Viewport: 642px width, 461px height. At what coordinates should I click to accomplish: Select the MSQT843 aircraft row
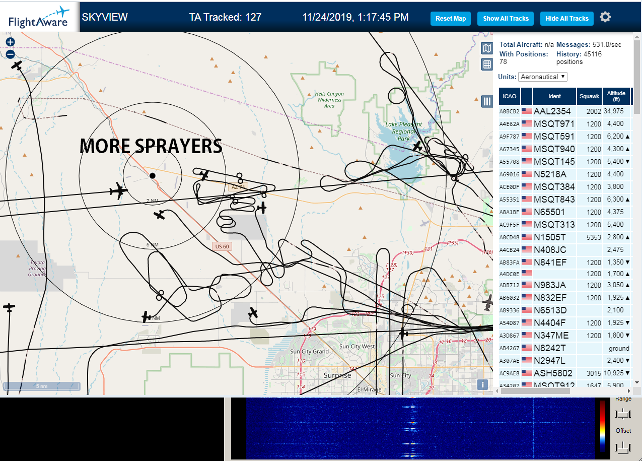[x=565, y=199]
